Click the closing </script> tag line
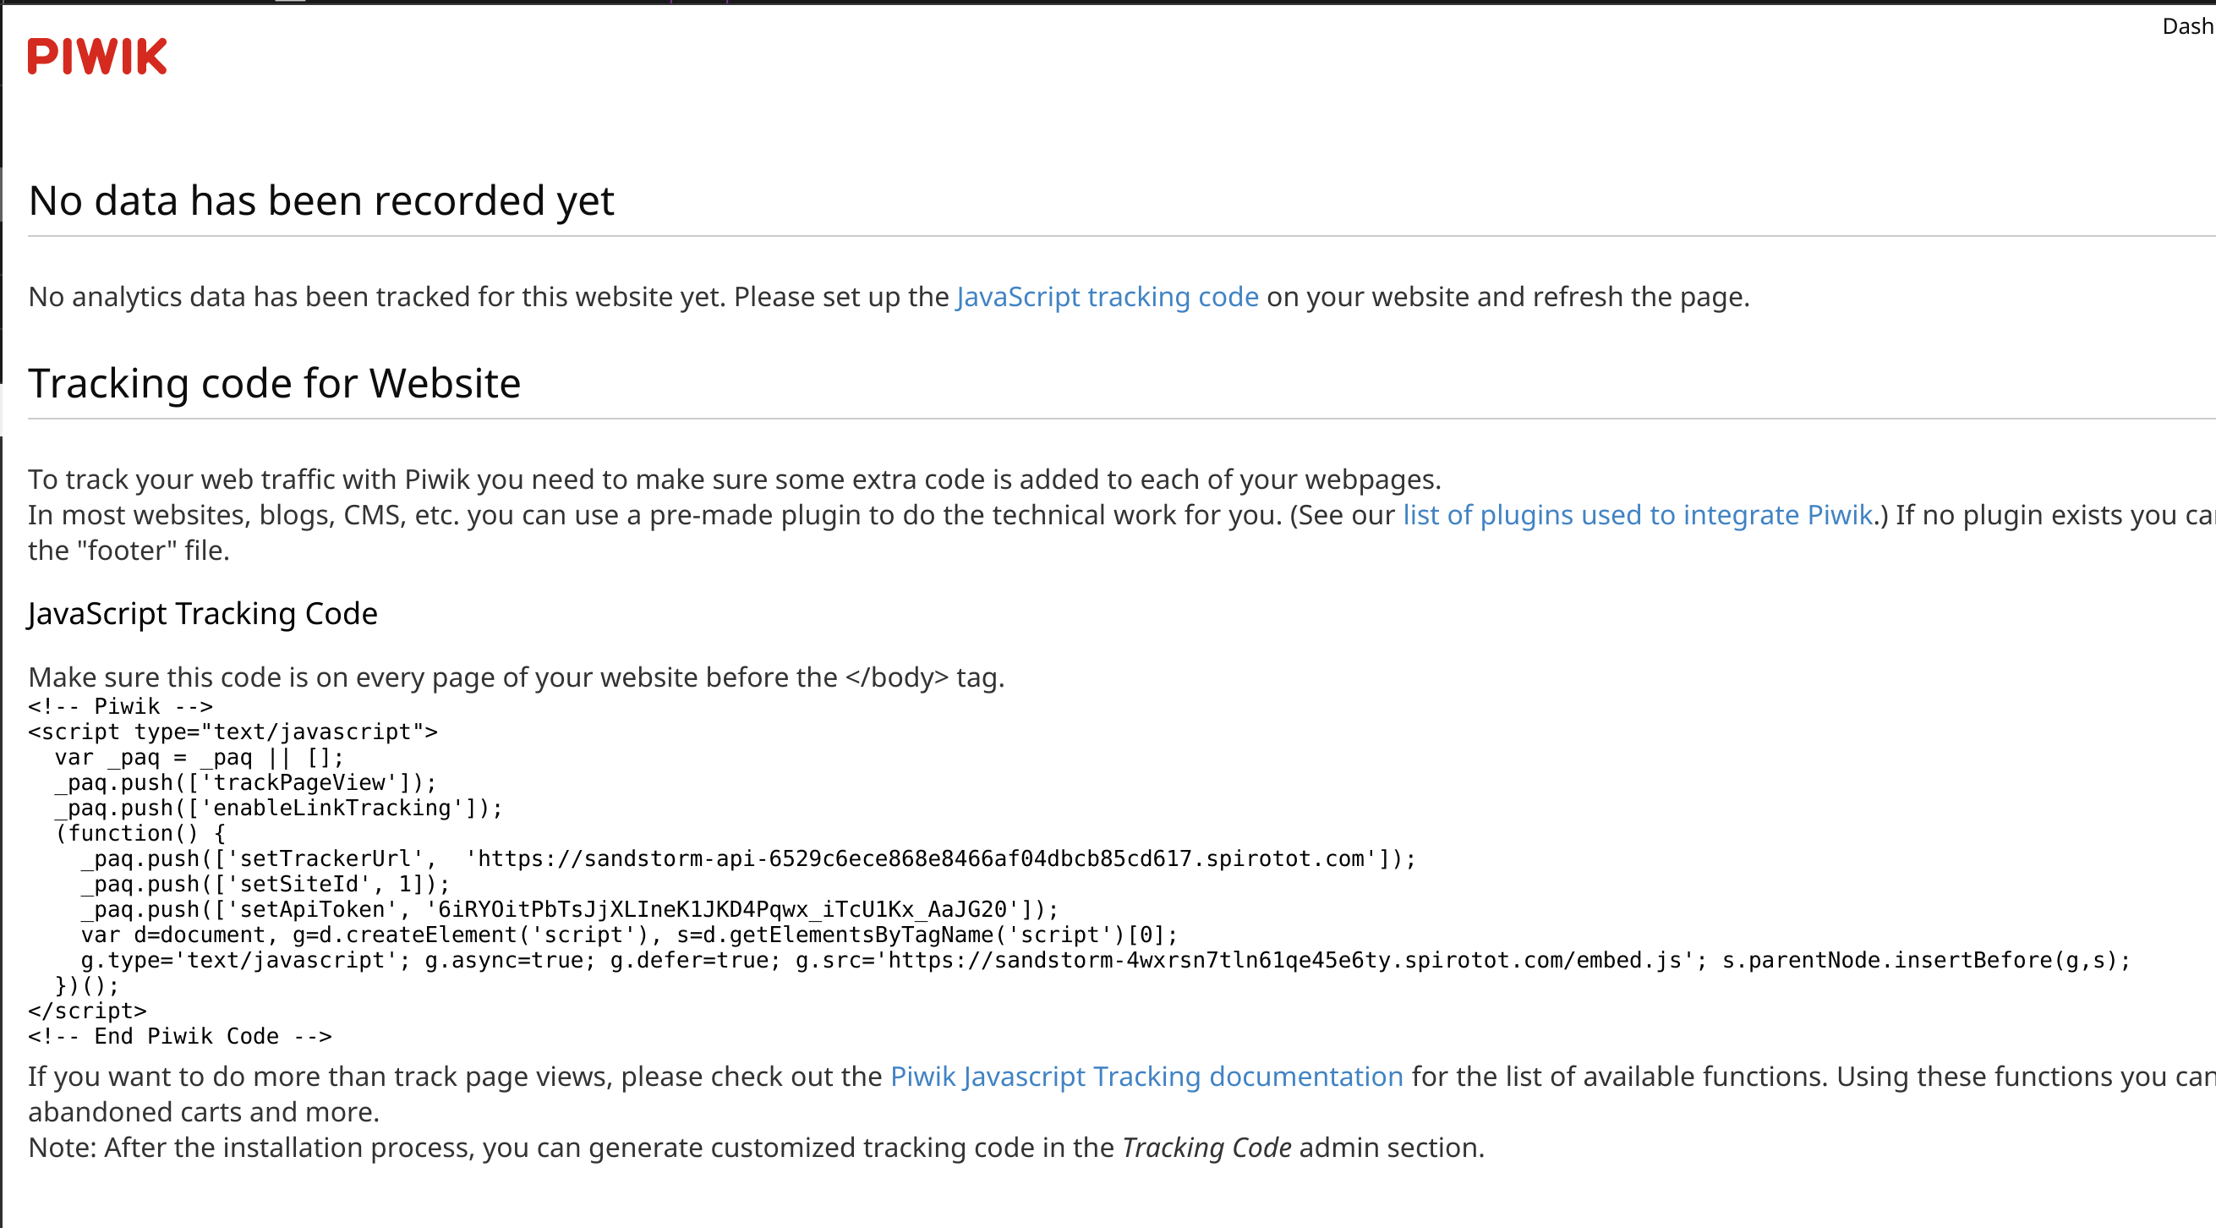The width and height of the screenshot is (2216, 1228). (x=88, y=1011)
